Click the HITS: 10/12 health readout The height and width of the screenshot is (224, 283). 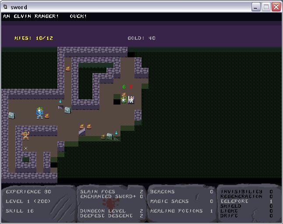[x=34, y=38]
